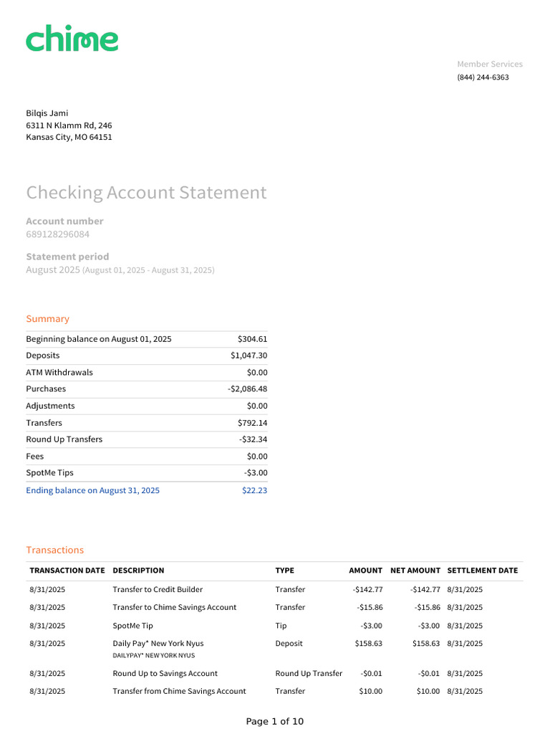550x734 pixels.
Task: Click Transfer to Chime Savings Account description
Action: 175,608
